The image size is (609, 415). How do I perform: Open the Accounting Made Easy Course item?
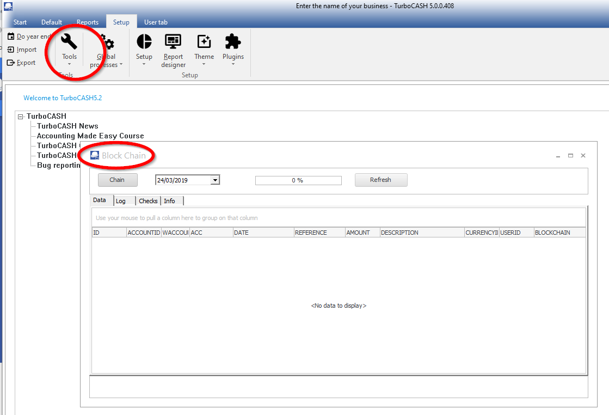point(90,136)
